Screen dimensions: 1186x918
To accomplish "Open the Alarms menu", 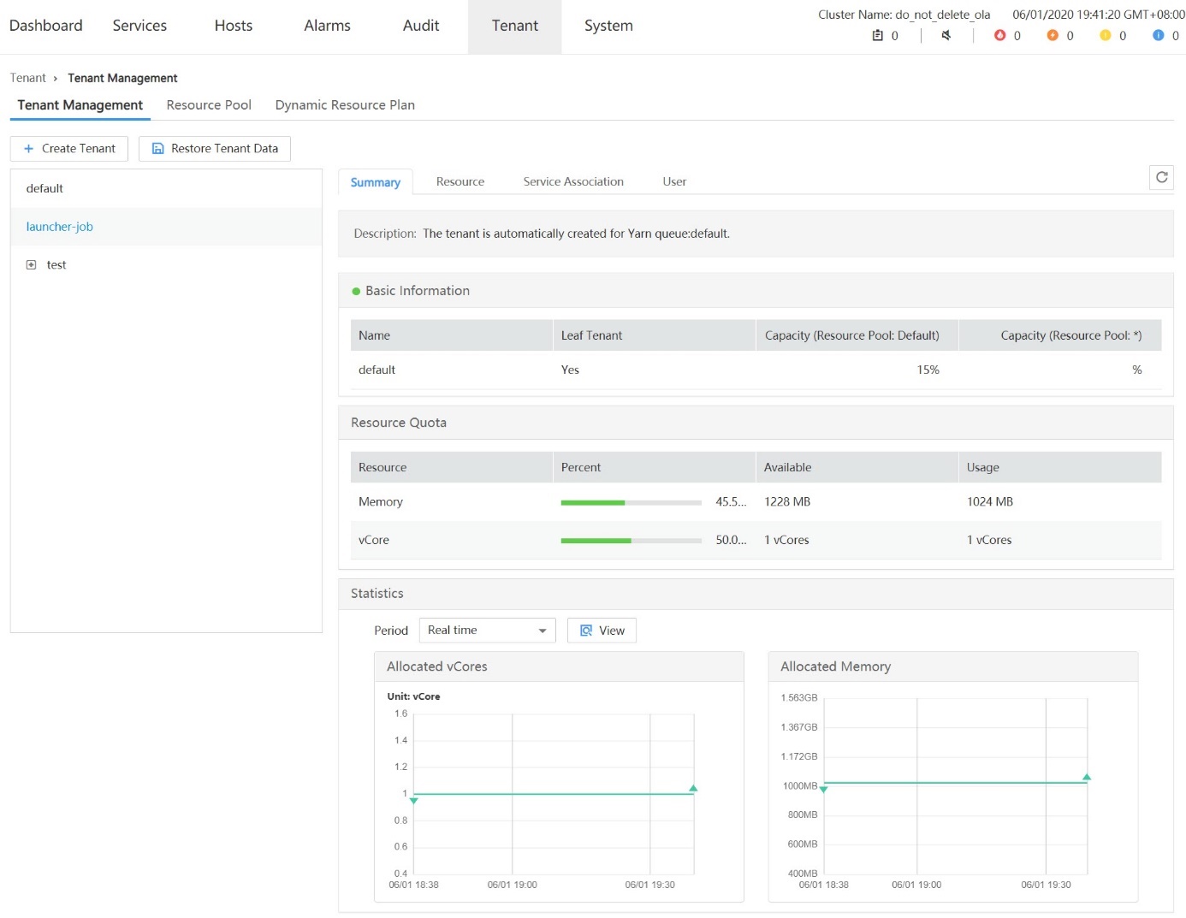I will click(327, 26).
